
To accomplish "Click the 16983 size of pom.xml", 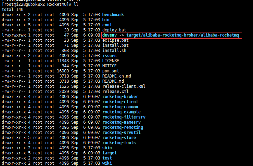I will pos(63,71).
